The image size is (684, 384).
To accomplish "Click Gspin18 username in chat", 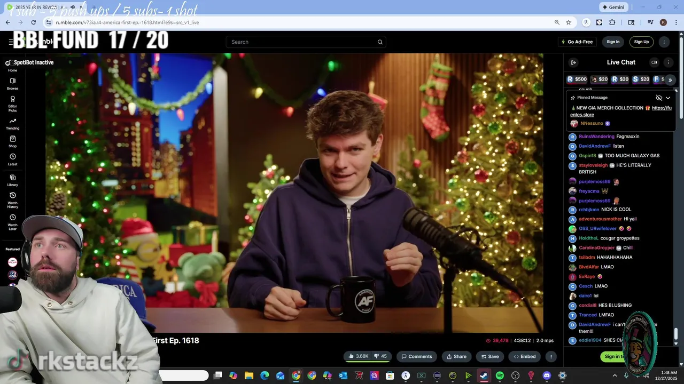I will (x=587, y=156).
